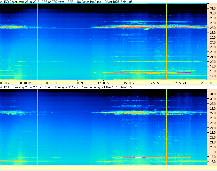Click 31.0 frequency label on LCP axis

tap(213, 94)
